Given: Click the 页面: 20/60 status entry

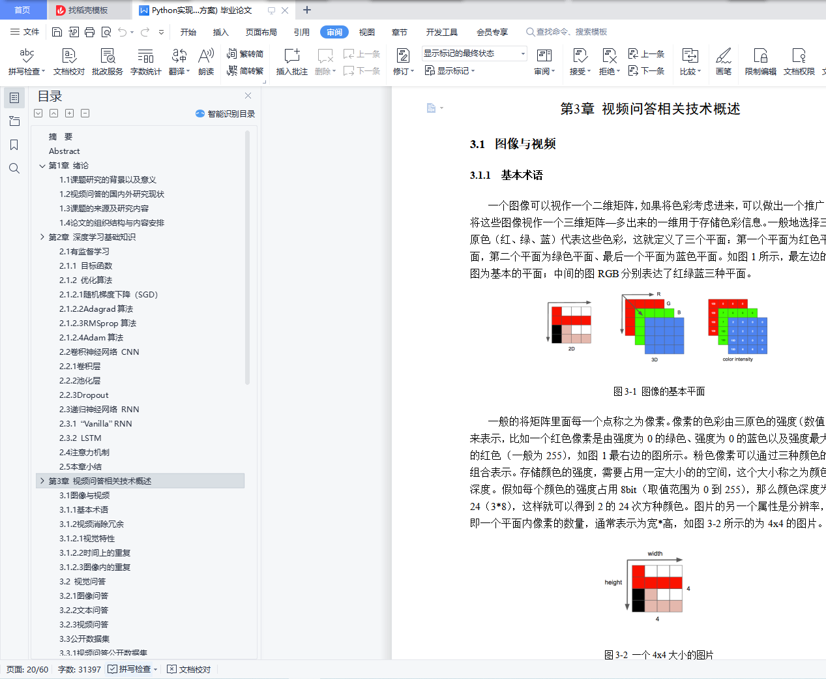Looking at the screenshot, I should [x=27, y=669].
